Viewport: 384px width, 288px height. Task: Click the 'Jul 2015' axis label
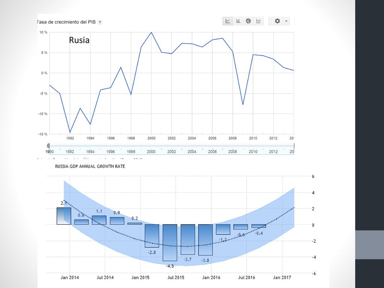176,277
